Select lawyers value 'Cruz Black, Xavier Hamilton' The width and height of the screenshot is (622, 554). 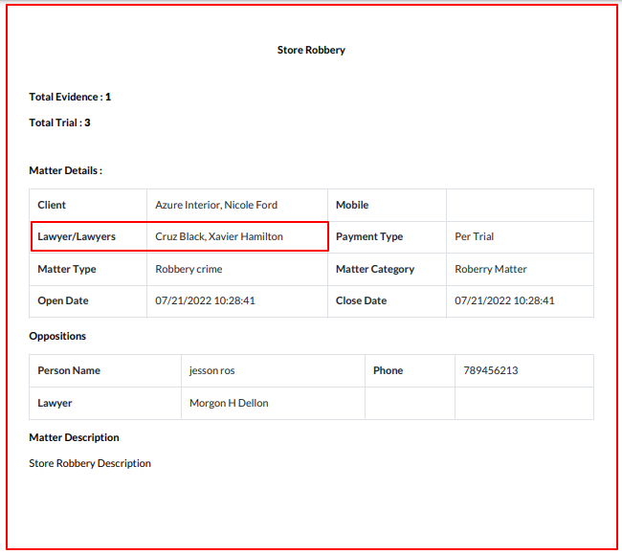tap(219, 236)
